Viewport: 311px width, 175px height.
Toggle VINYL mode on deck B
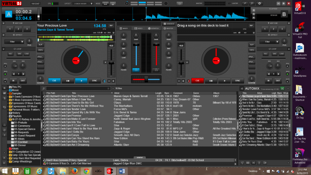pos(252,50)
